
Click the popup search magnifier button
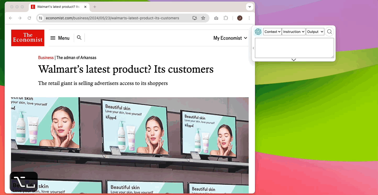[x=330, y=32]
